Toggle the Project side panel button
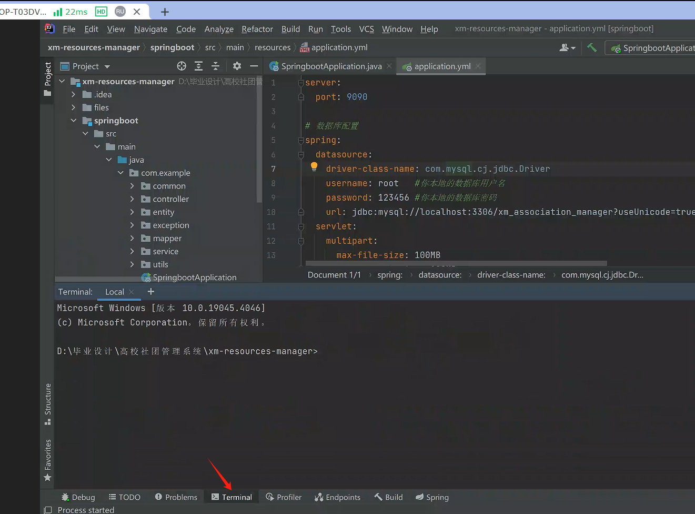Image resolution: width=695 pixels, height=514 pixels. coord(48,79)
